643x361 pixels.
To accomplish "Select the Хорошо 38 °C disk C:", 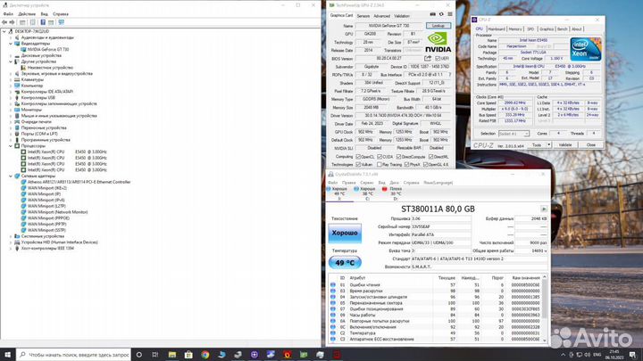I will (365, 193).
